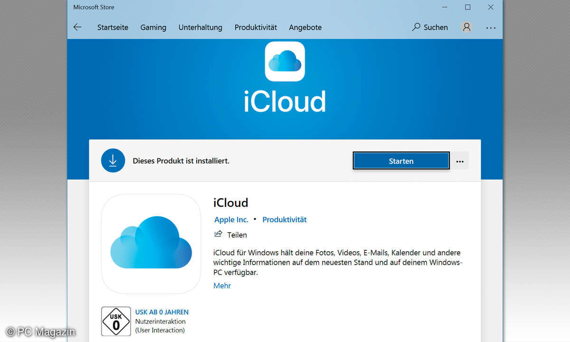Maximize the Microsoft Store window
Image resolution: width=570 pixels, height=342 pixels.
(x=468, y=7)
